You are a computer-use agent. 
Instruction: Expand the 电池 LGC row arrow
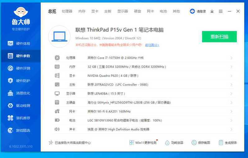[232, 120]
